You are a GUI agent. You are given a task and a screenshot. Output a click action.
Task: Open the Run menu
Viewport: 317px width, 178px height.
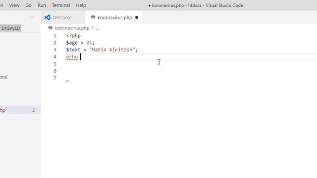[x=42, y=5]
